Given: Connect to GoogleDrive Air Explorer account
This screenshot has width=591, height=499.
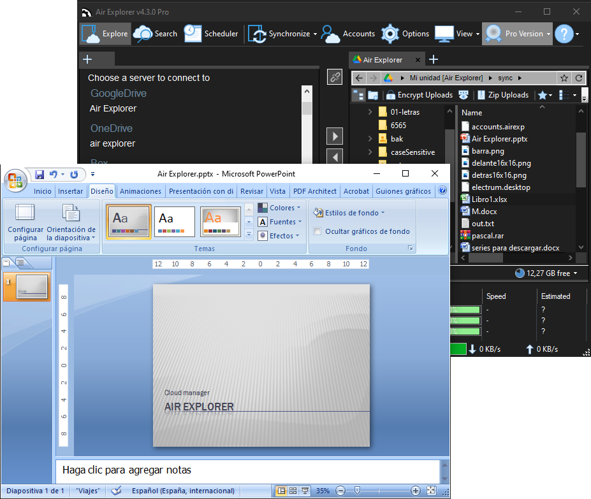Looking at the screenshot, I should [x=113, y=108].
